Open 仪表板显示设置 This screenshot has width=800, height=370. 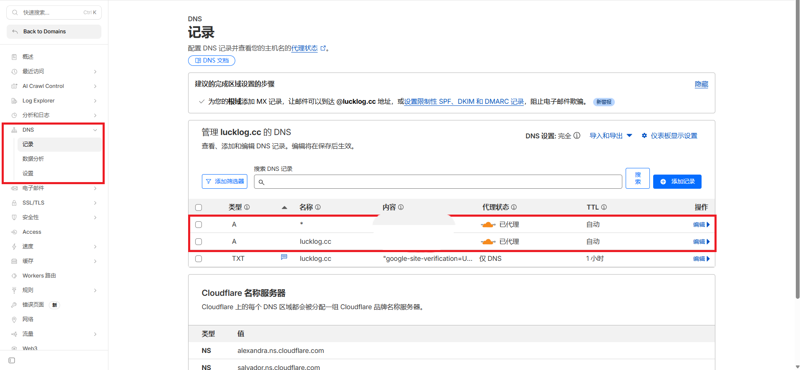tap(669, 136)
